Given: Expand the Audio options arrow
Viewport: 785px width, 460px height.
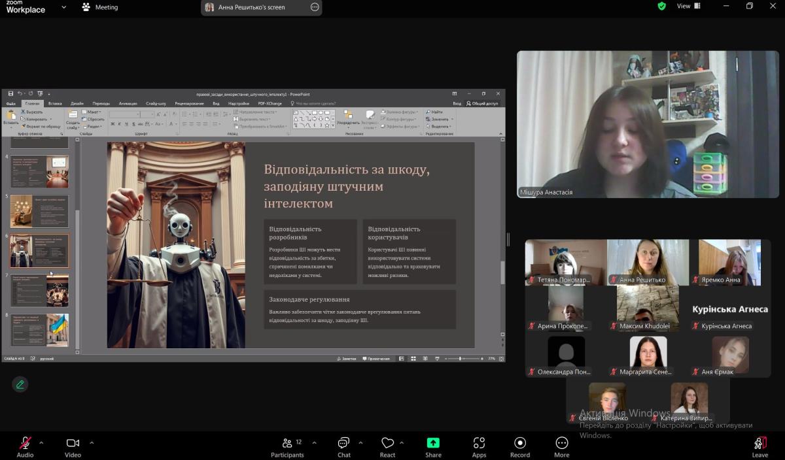Looking at the screenshot, I should coord(41,442).
